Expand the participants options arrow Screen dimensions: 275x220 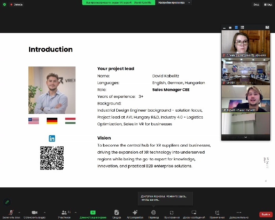pyautogui.click(x=75, y=212)
